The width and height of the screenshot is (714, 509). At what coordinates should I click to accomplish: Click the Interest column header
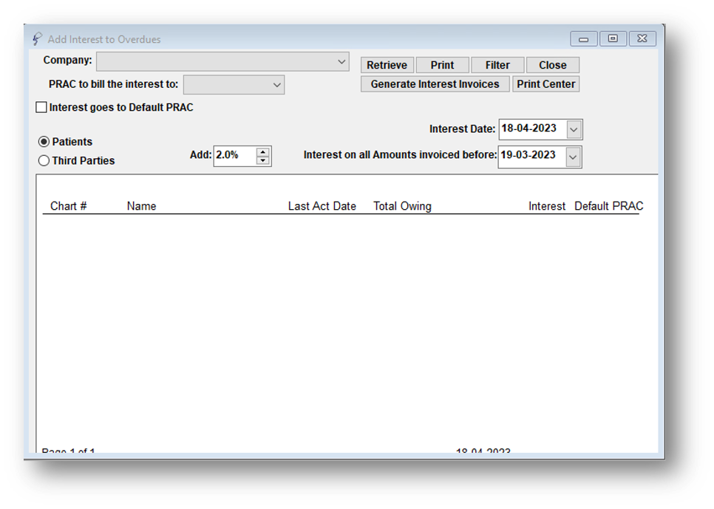pyautogui.click(x=547, y=206)
